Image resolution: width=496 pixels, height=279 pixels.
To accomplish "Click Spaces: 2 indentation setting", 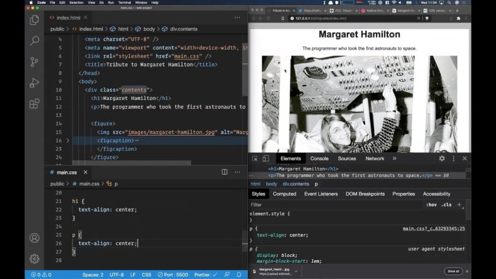I will (x=93, y=274).
